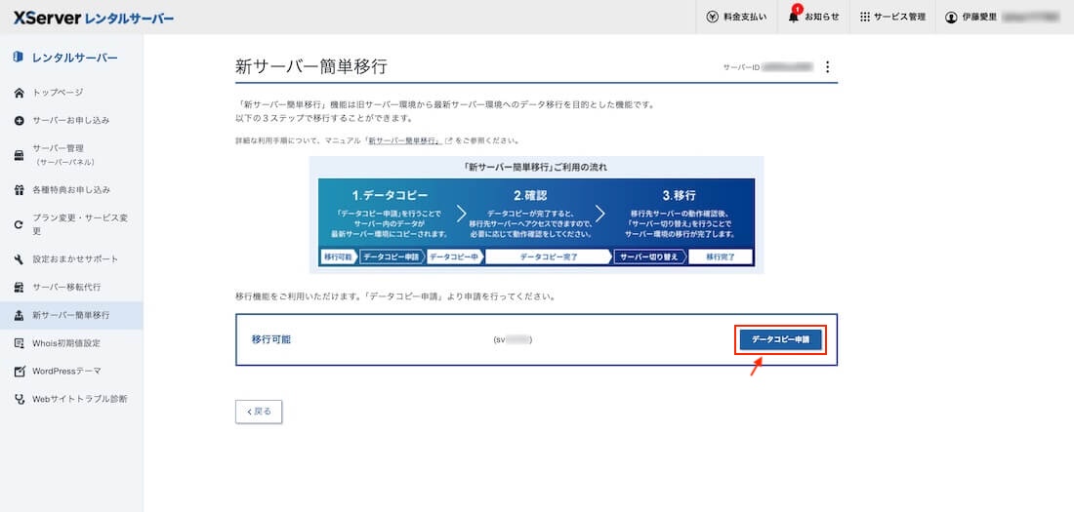Click the お知らせ header text
Screen dimensions: 1074x512
coord(822,18)
